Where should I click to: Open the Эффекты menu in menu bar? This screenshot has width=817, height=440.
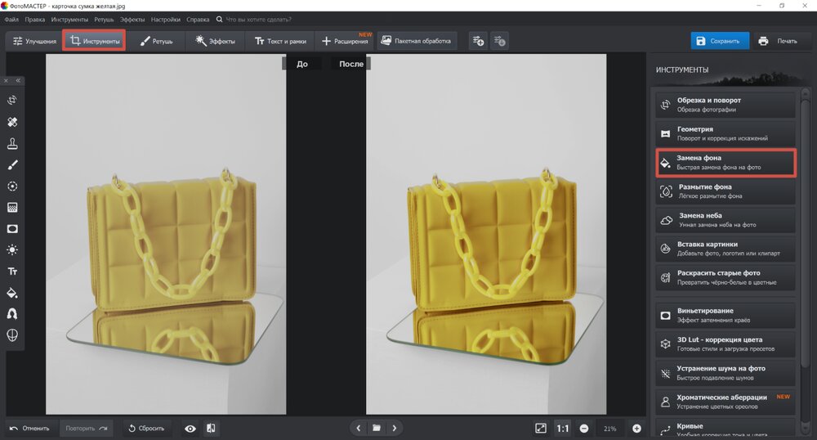click(x=132, y=19)
